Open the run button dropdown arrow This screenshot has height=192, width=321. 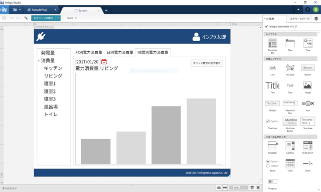point(58,18)
